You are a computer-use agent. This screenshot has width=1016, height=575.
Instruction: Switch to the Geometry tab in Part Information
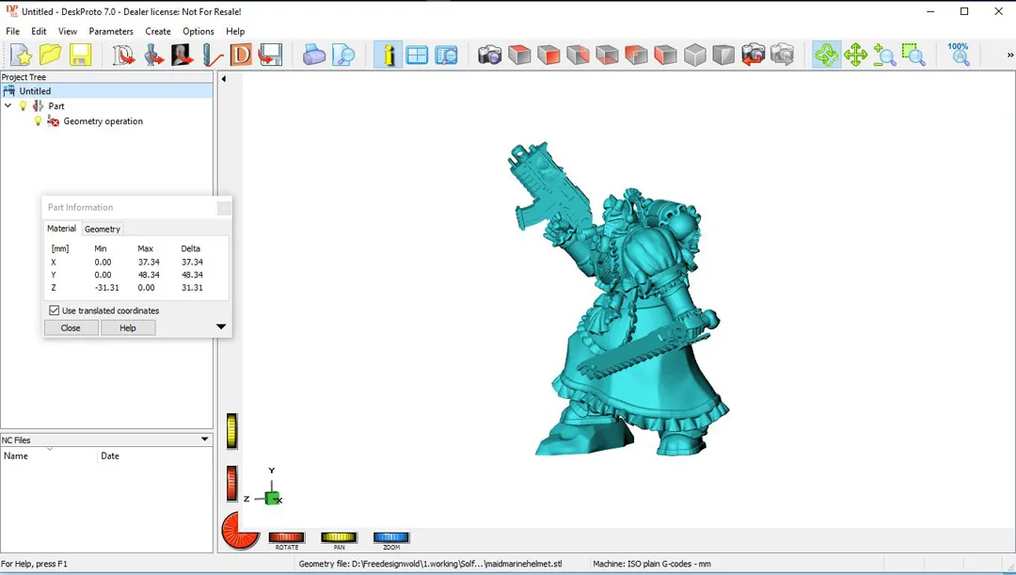pyautogui.click(x=103, y=229)
